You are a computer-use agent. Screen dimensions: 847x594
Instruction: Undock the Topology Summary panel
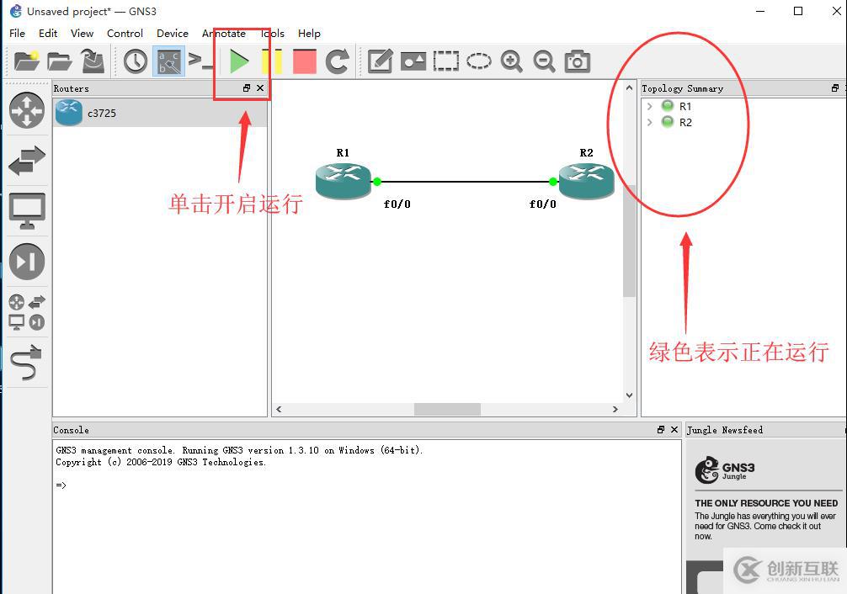(x=835, y=88)
